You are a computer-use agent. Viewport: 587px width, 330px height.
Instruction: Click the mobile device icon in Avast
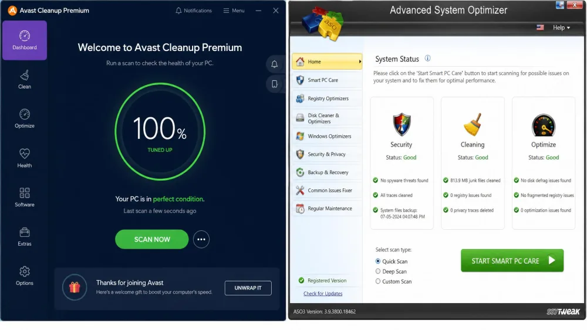pos(274,84)
